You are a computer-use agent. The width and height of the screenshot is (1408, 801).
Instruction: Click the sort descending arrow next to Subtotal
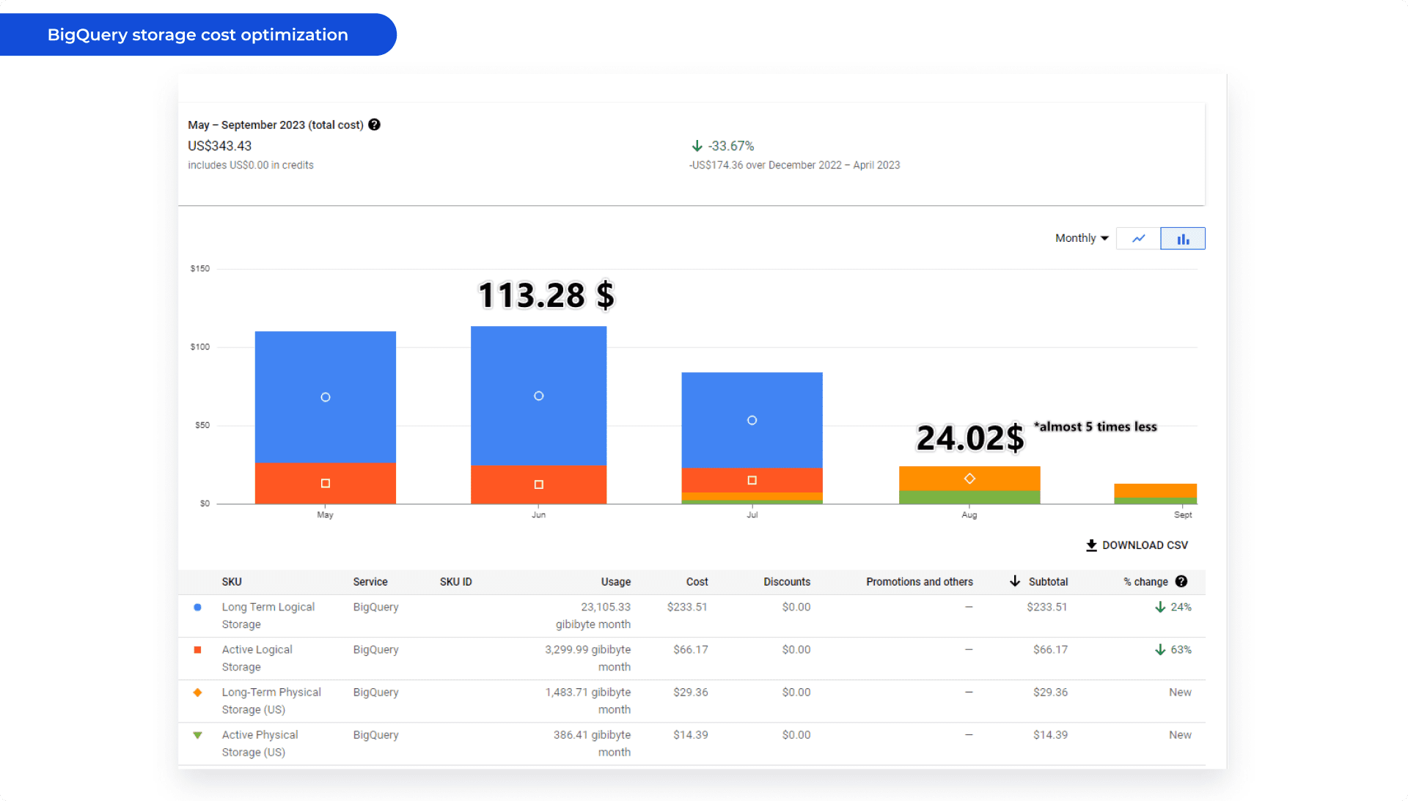(1015, 581)
